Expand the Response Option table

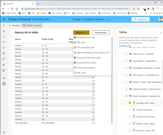pos(122,89)
